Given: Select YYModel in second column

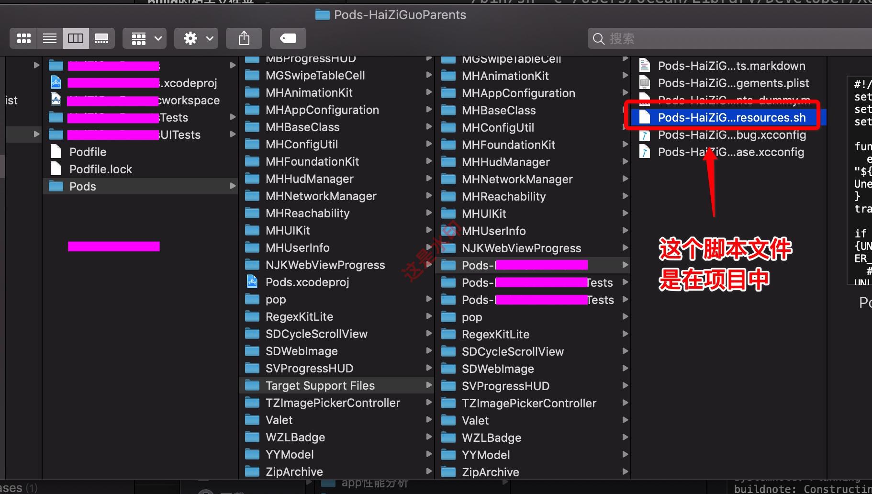Looking at the screenshot, I should click(337, 454).
